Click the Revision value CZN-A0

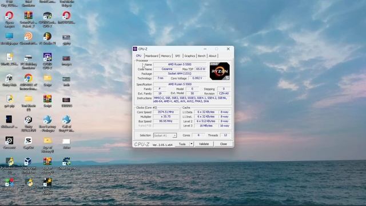pos(224,93)
